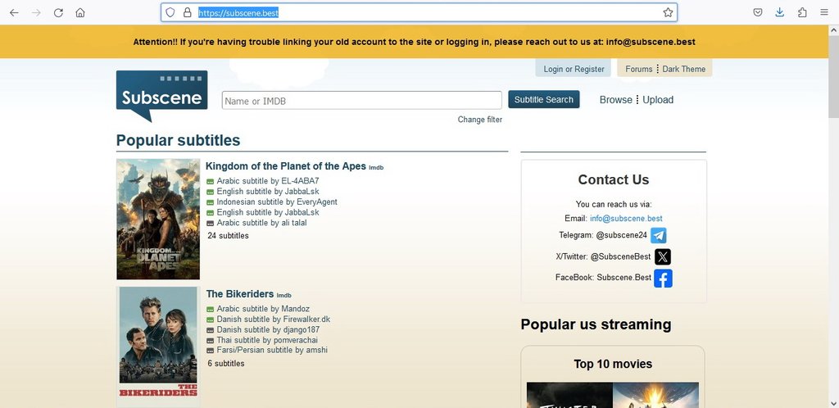Show site security padlock info
The height and width of the screenshot is (408, 839).
click(188, 12)
